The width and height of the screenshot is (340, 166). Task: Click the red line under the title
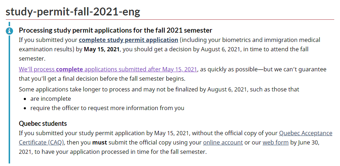(x=170, y=20)
